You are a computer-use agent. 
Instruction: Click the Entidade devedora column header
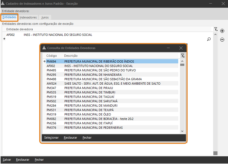pos(20,29)
